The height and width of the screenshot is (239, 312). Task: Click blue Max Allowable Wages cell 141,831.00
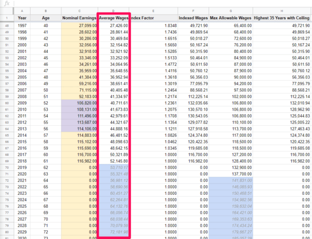(235, 180)
